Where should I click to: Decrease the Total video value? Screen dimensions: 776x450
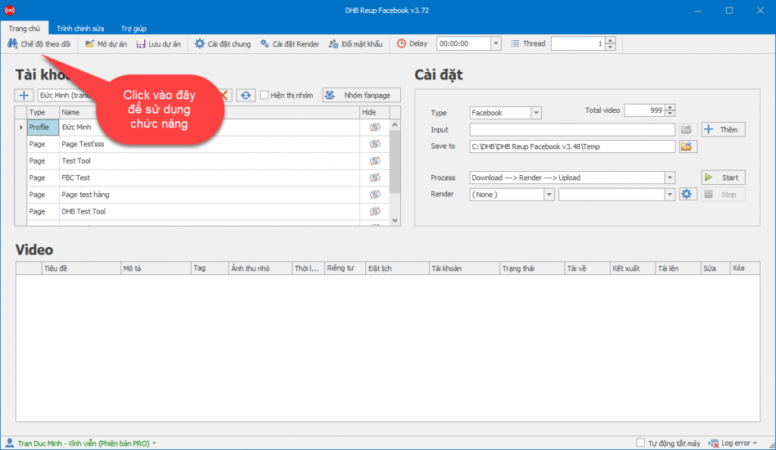tap(670, 113)
